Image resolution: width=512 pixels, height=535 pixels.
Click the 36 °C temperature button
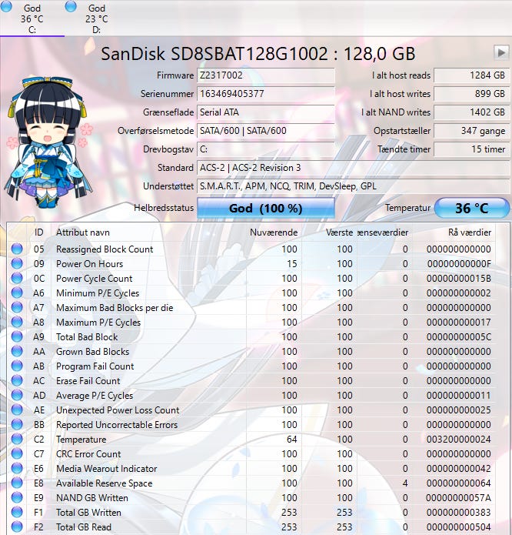[x=472, y=208]
